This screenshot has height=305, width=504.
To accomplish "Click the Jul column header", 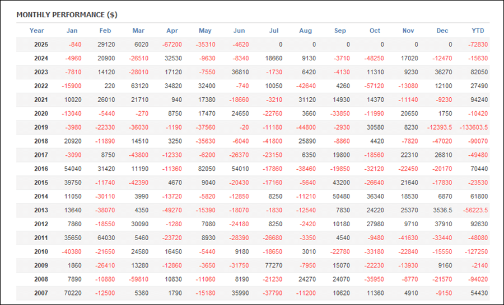I will (273, 31).
